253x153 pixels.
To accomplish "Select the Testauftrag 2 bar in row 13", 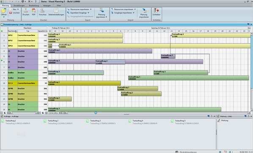I will (x=60, y=99).
